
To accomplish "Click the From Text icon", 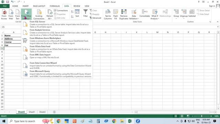I will pyautogui.click(x=18, y=14).
